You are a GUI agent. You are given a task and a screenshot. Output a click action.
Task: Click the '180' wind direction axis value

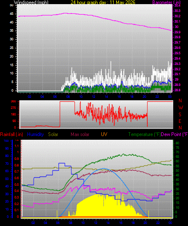pyautogui.click(x=14, y=115)
